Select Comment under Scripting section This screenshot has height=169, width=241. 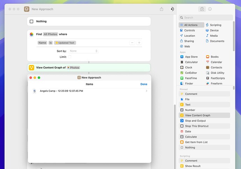204,161
